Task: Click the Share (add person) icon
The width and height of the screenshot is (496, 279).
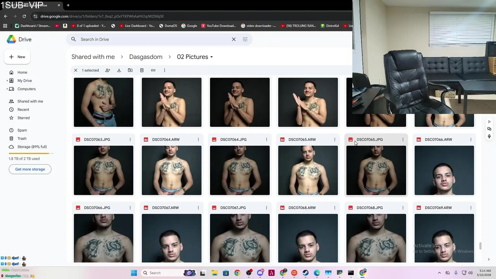Action: [108, 70]
